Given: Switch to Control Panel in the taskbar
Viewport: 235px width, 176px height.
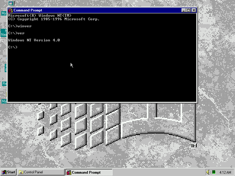Looking at the screenshot, I should [x=41, y=172].
